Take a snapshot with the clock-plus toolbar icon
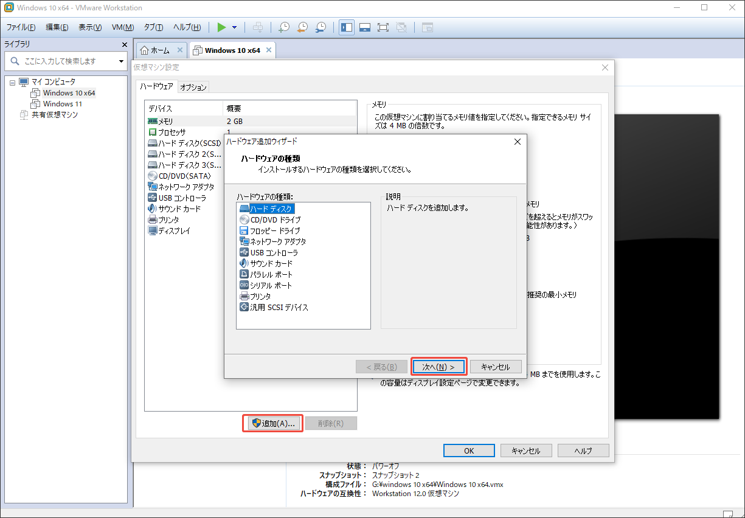The height and width of the screenshot is (518, 745). 284,27
